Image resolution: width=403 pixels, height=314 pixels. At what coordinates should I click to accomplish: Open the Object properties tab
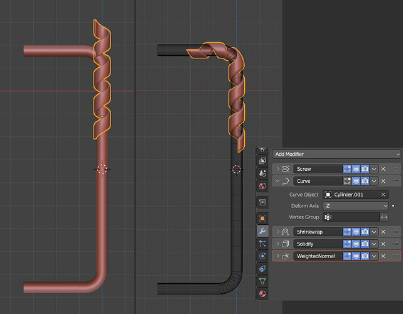tap(262, 219)
